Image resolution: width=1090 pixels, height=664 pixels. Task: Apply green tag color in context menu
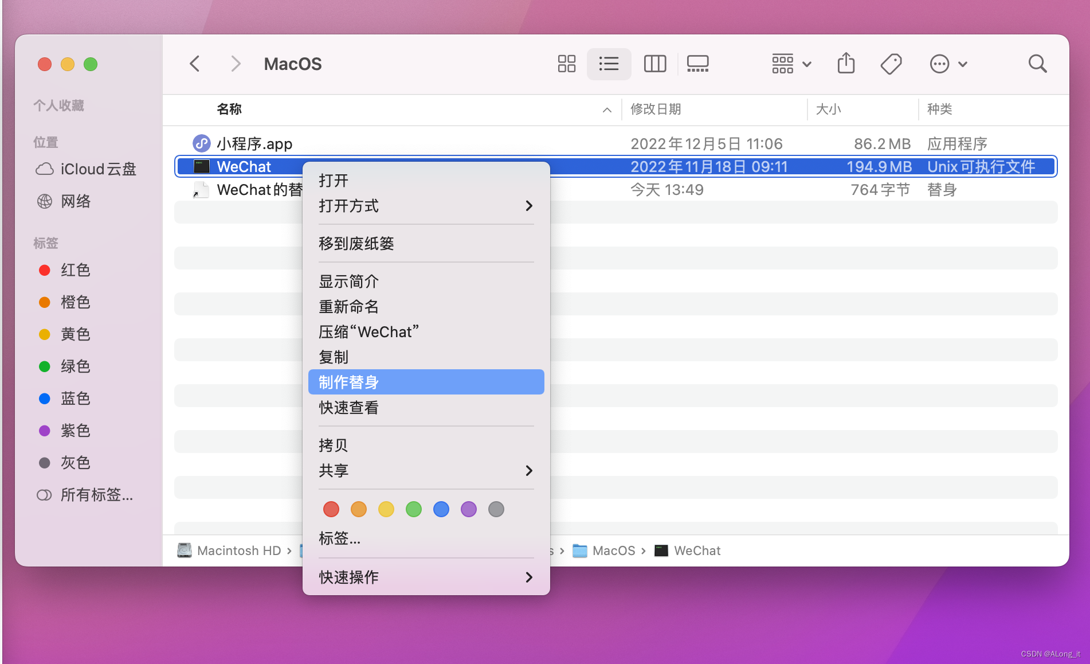414,509
